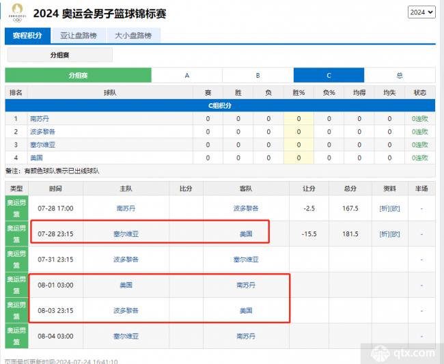Click handicap value -2.5
The height and width of the screenshot is (364, 444).
point(309,208)
